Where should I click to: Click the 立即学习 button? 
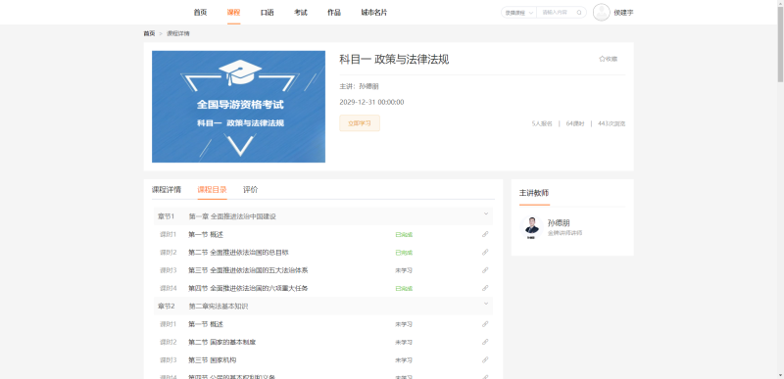click(360, 122)
